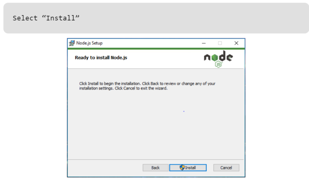Click the separator line above the buttons
The image size is (309, 182).
[155, 160]
